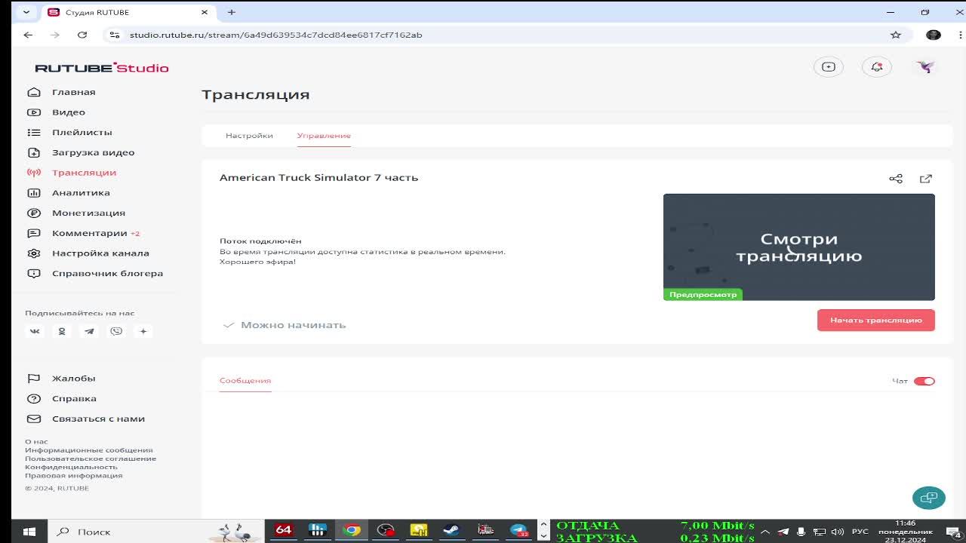This screenshot has width=966, height=543.
Task: Open the Viber social link icon
Action: (x=116, y=331)
